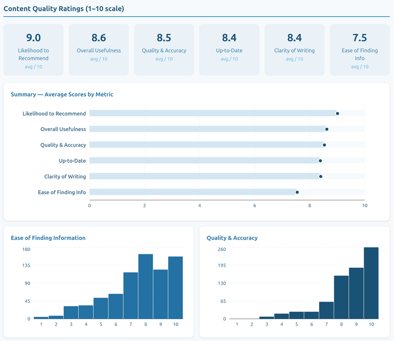Click rating 5 bar in Ease of Finding histogram
Screen dimensions: 394x341
[x=101, y=308]
